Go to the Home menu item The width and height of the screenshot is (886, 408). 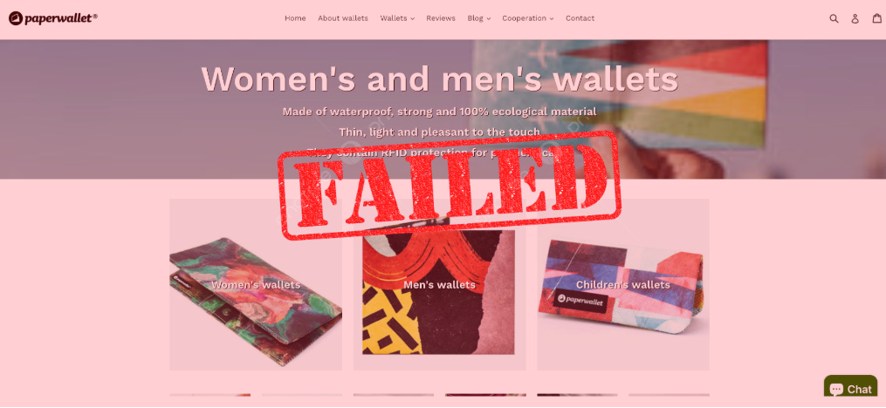coord(295,18)
